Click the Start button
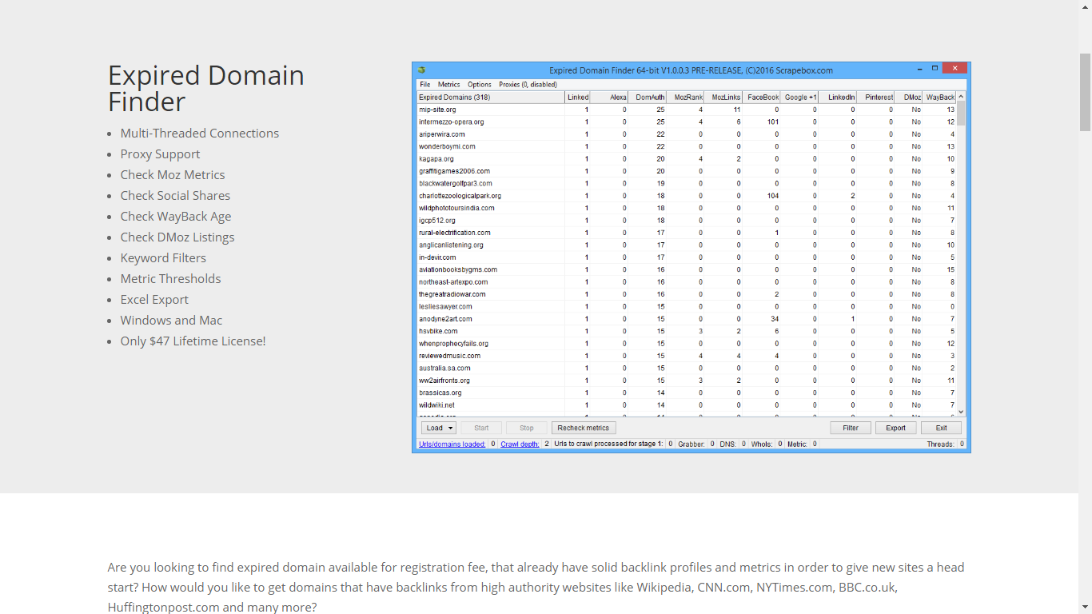 tap(481, 428)
